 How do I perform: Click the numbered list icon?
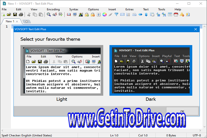click(128, 15)
